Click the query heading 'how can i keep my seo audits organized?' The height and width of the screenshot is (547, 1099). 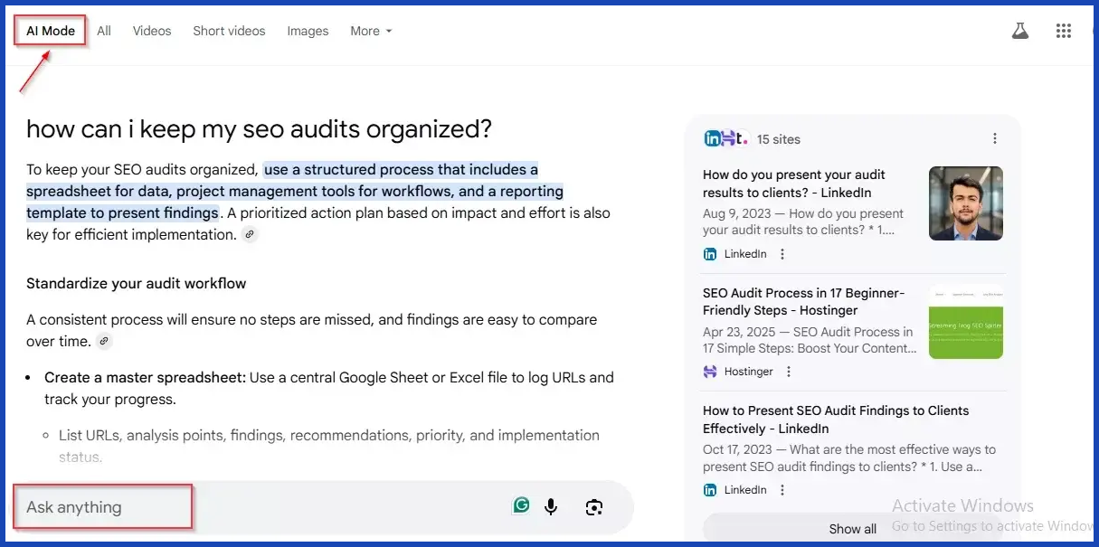tap(260, 128)
